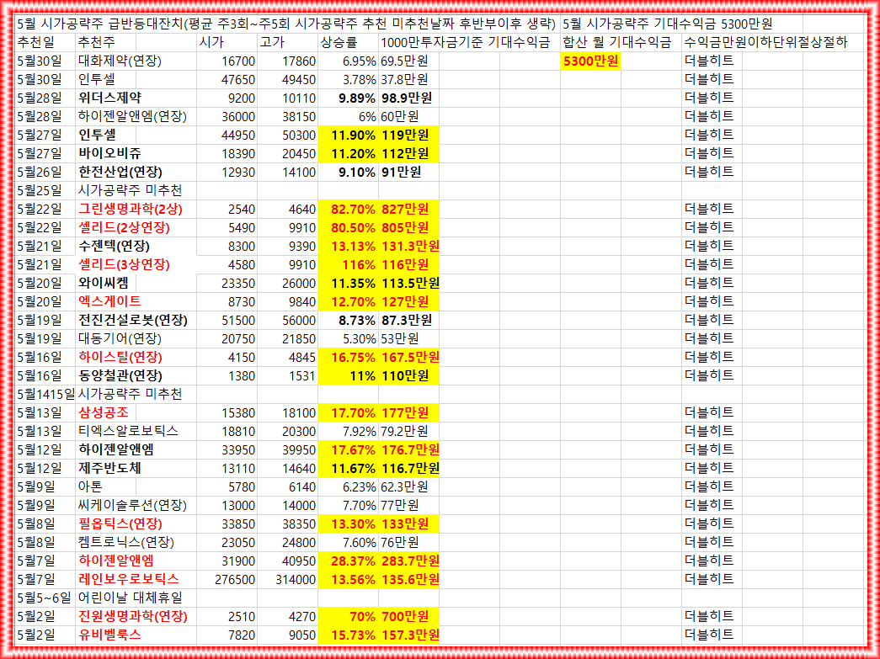Click the stock name '대동기어(연장)'
Viewport: 880px width, 659px height.
(120, 338)
